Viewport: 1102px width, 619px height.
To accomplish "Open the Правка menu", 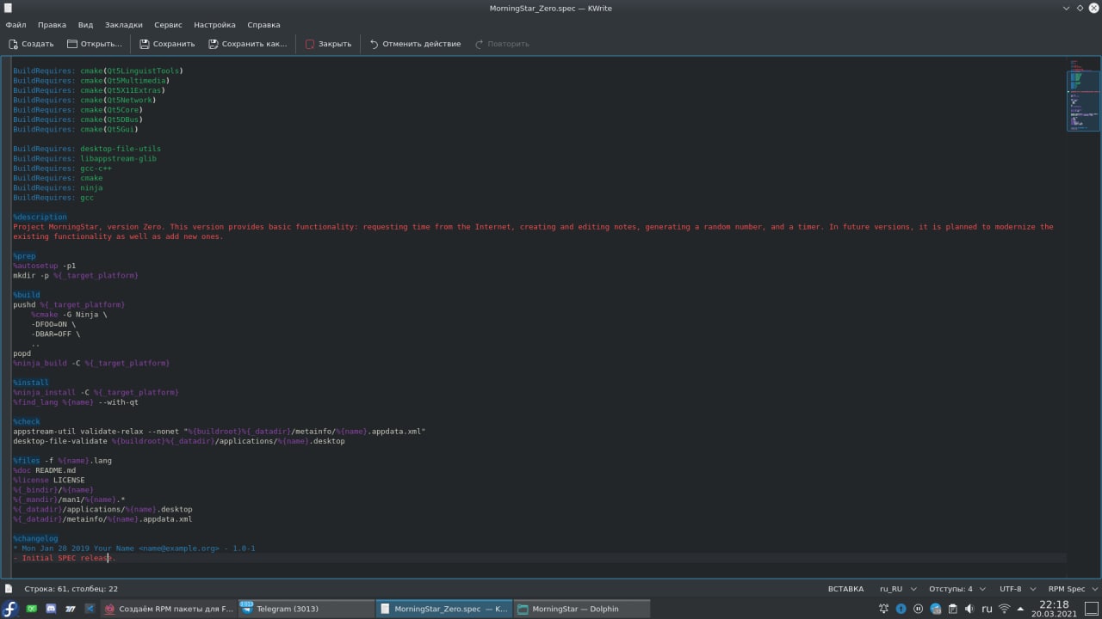I will (x=52, y=25).
